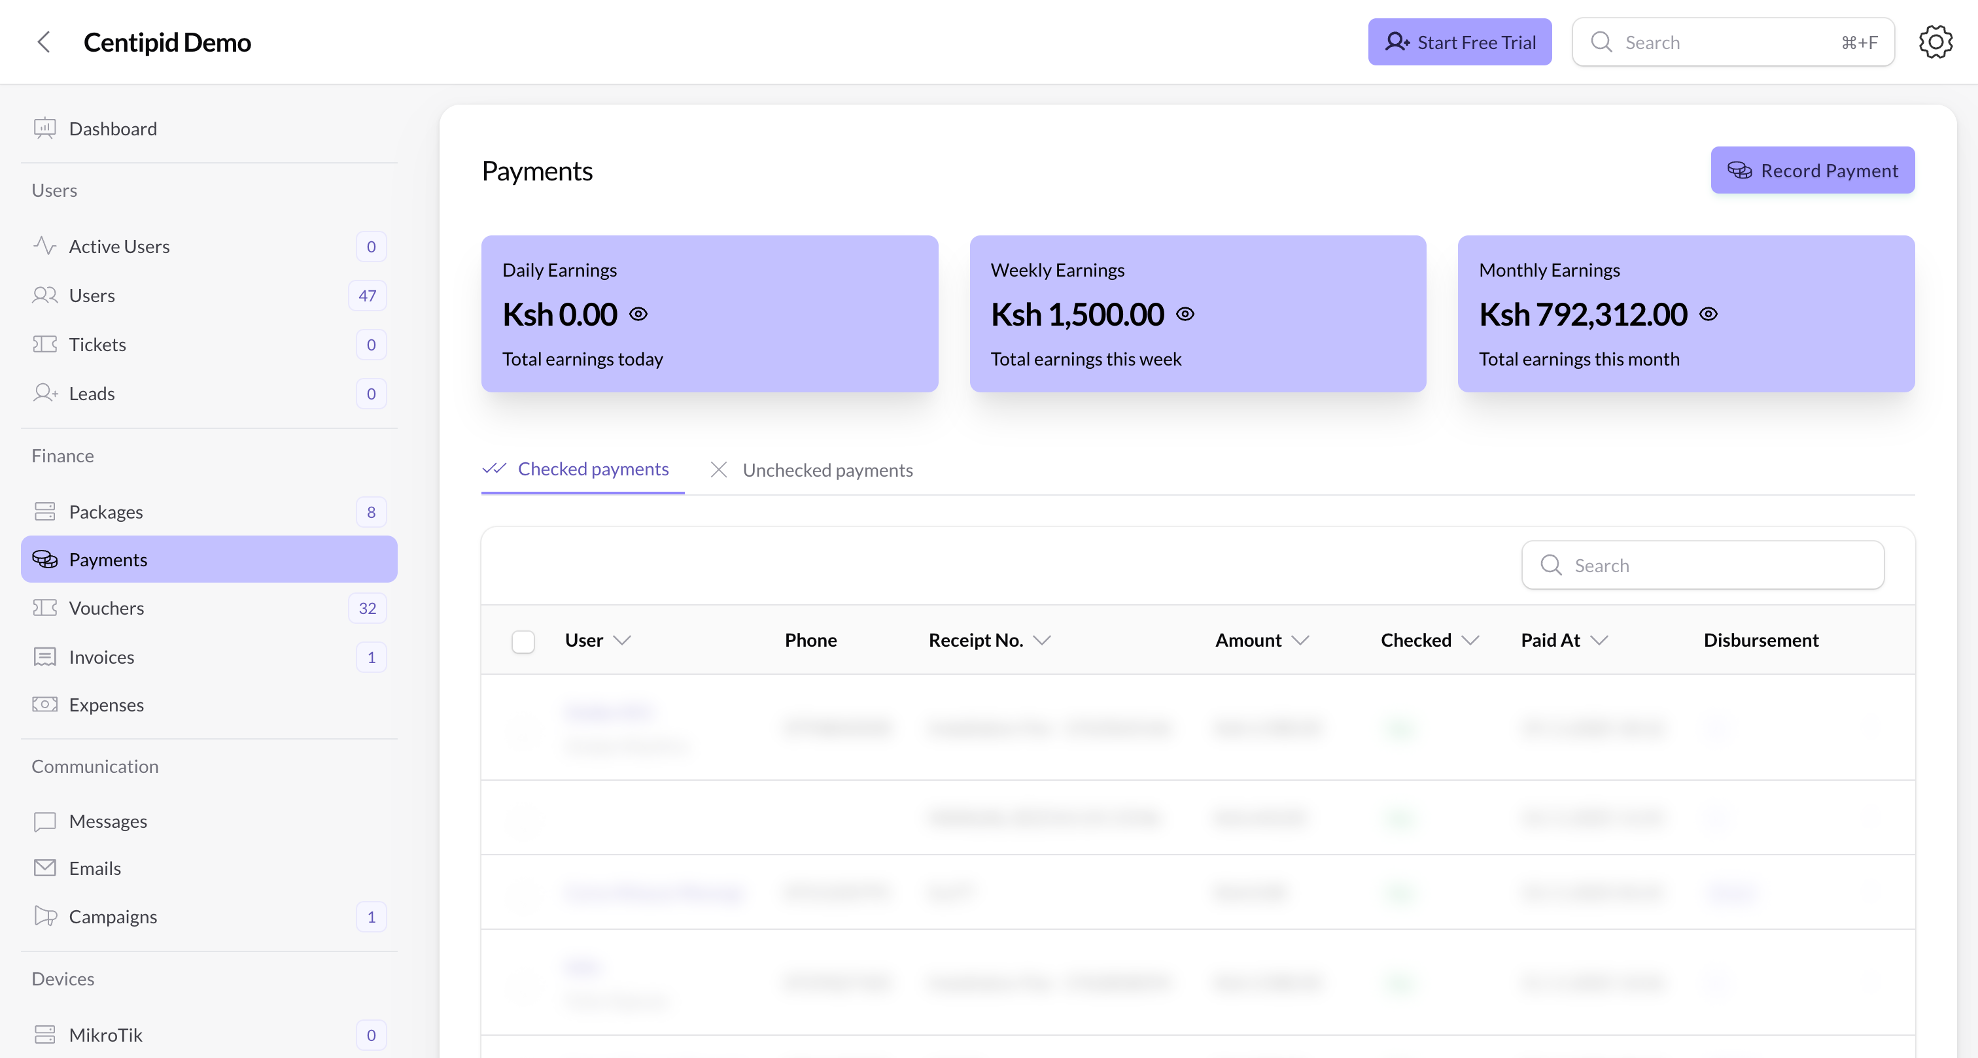Select all payments with the header checkbox
This screenshot has width=1978, height=1058.
click(x=523, y=642)
